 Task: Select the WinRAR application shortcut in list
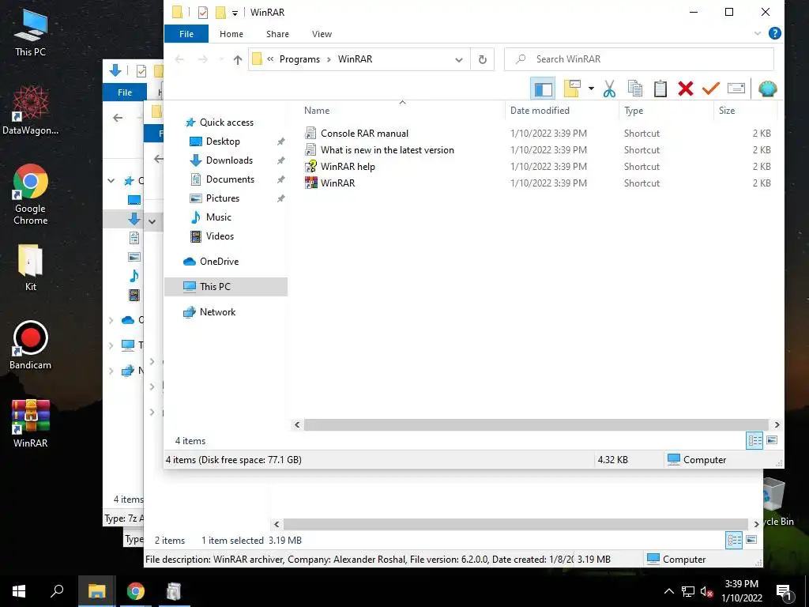click(x=337, y=183)
